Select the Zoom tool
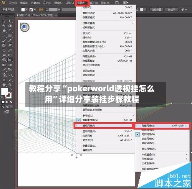This screenshot has height=189, width=192. tap(10, 85)
